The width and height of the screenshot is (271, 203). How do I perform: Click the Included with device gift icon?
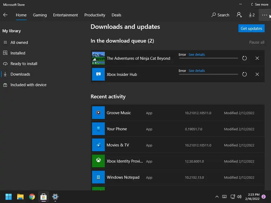pyautogui.click(x=5, y=85)
